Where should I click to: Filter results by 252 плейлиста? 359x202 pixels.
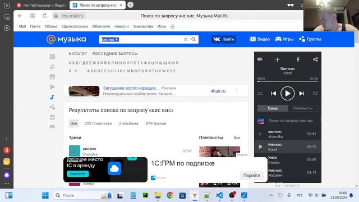click(98, 123)
